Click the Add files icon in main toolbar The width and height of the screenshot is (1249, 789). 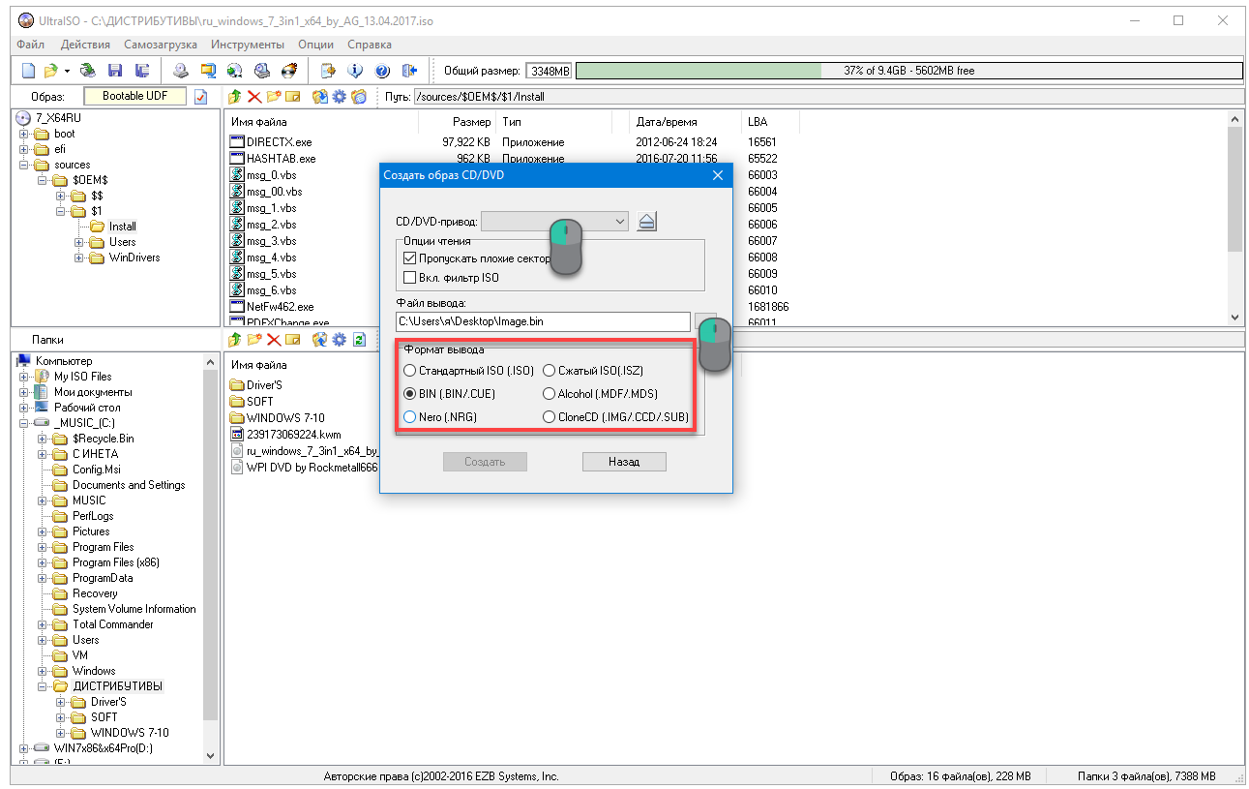tap(328, 71)
